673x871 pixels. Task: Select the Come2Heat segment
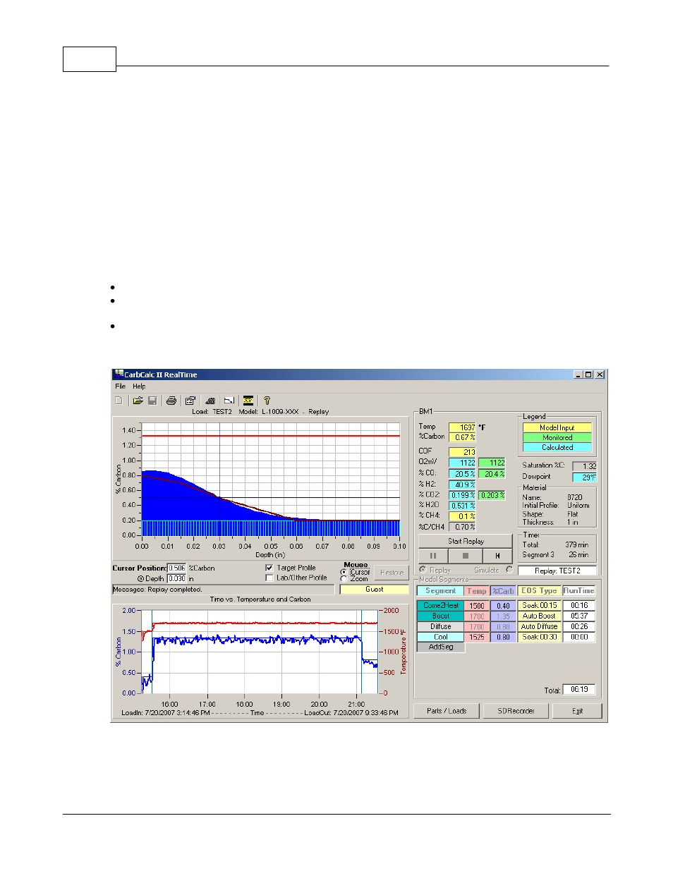pos(441,605)
